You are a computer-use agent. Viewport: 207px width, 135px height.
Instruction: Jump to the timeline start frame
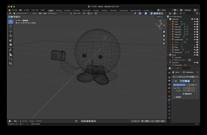[82, 121]
